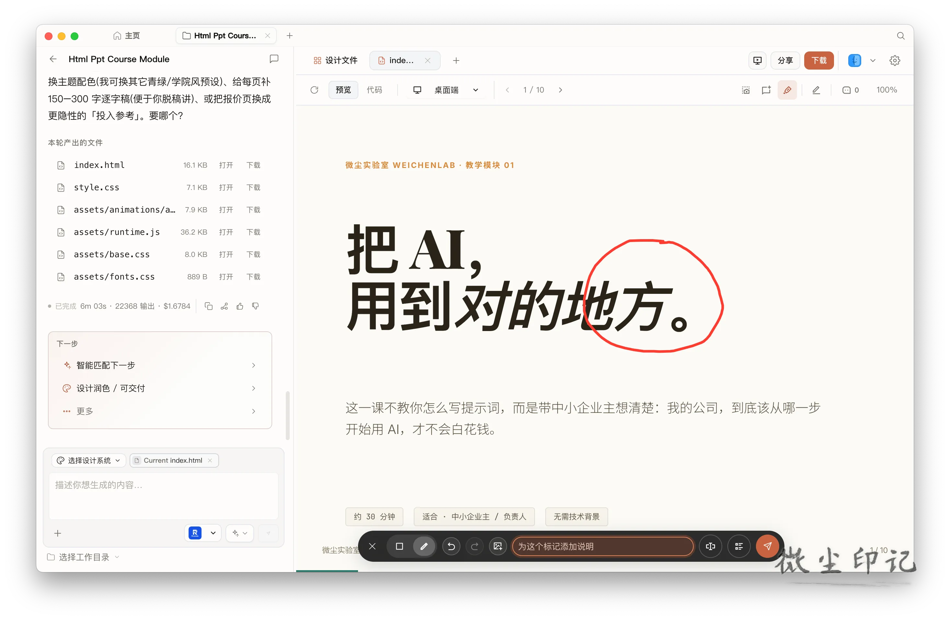This screenshot has width=950, height=620.
Task: Select the freehand pencil annotation tool
Action: (x=424, y=546)
